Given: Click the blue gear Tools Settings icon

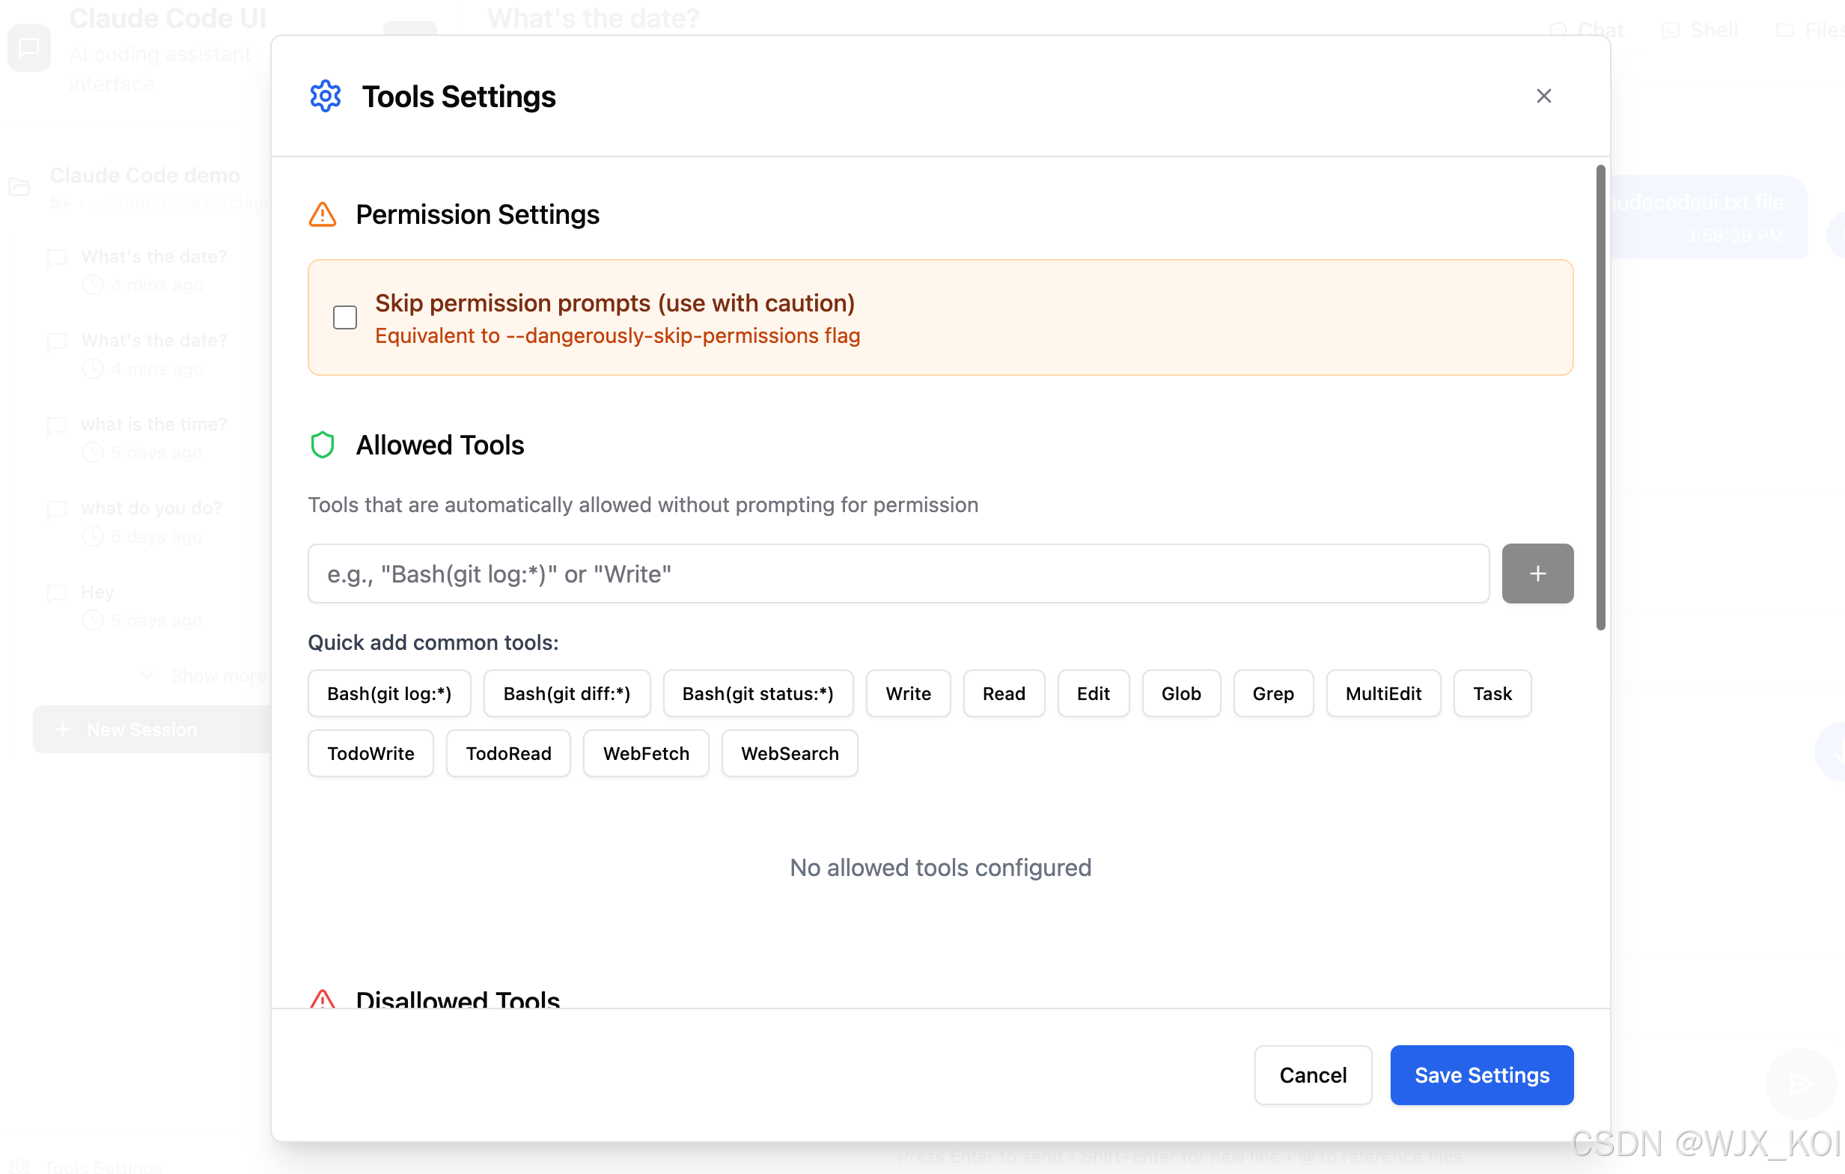Looking at the screenshot, I should (x=325, y=97).
